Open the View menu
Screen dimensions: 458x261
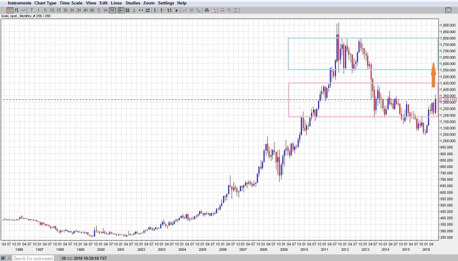(91, 3)
